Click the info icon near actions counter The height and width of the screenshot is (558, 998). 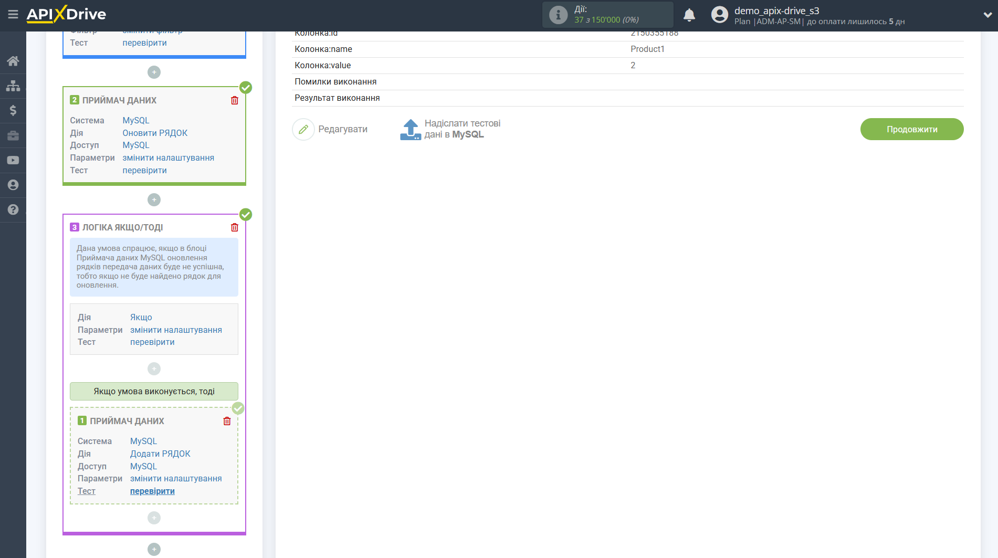tap(558, 15)
